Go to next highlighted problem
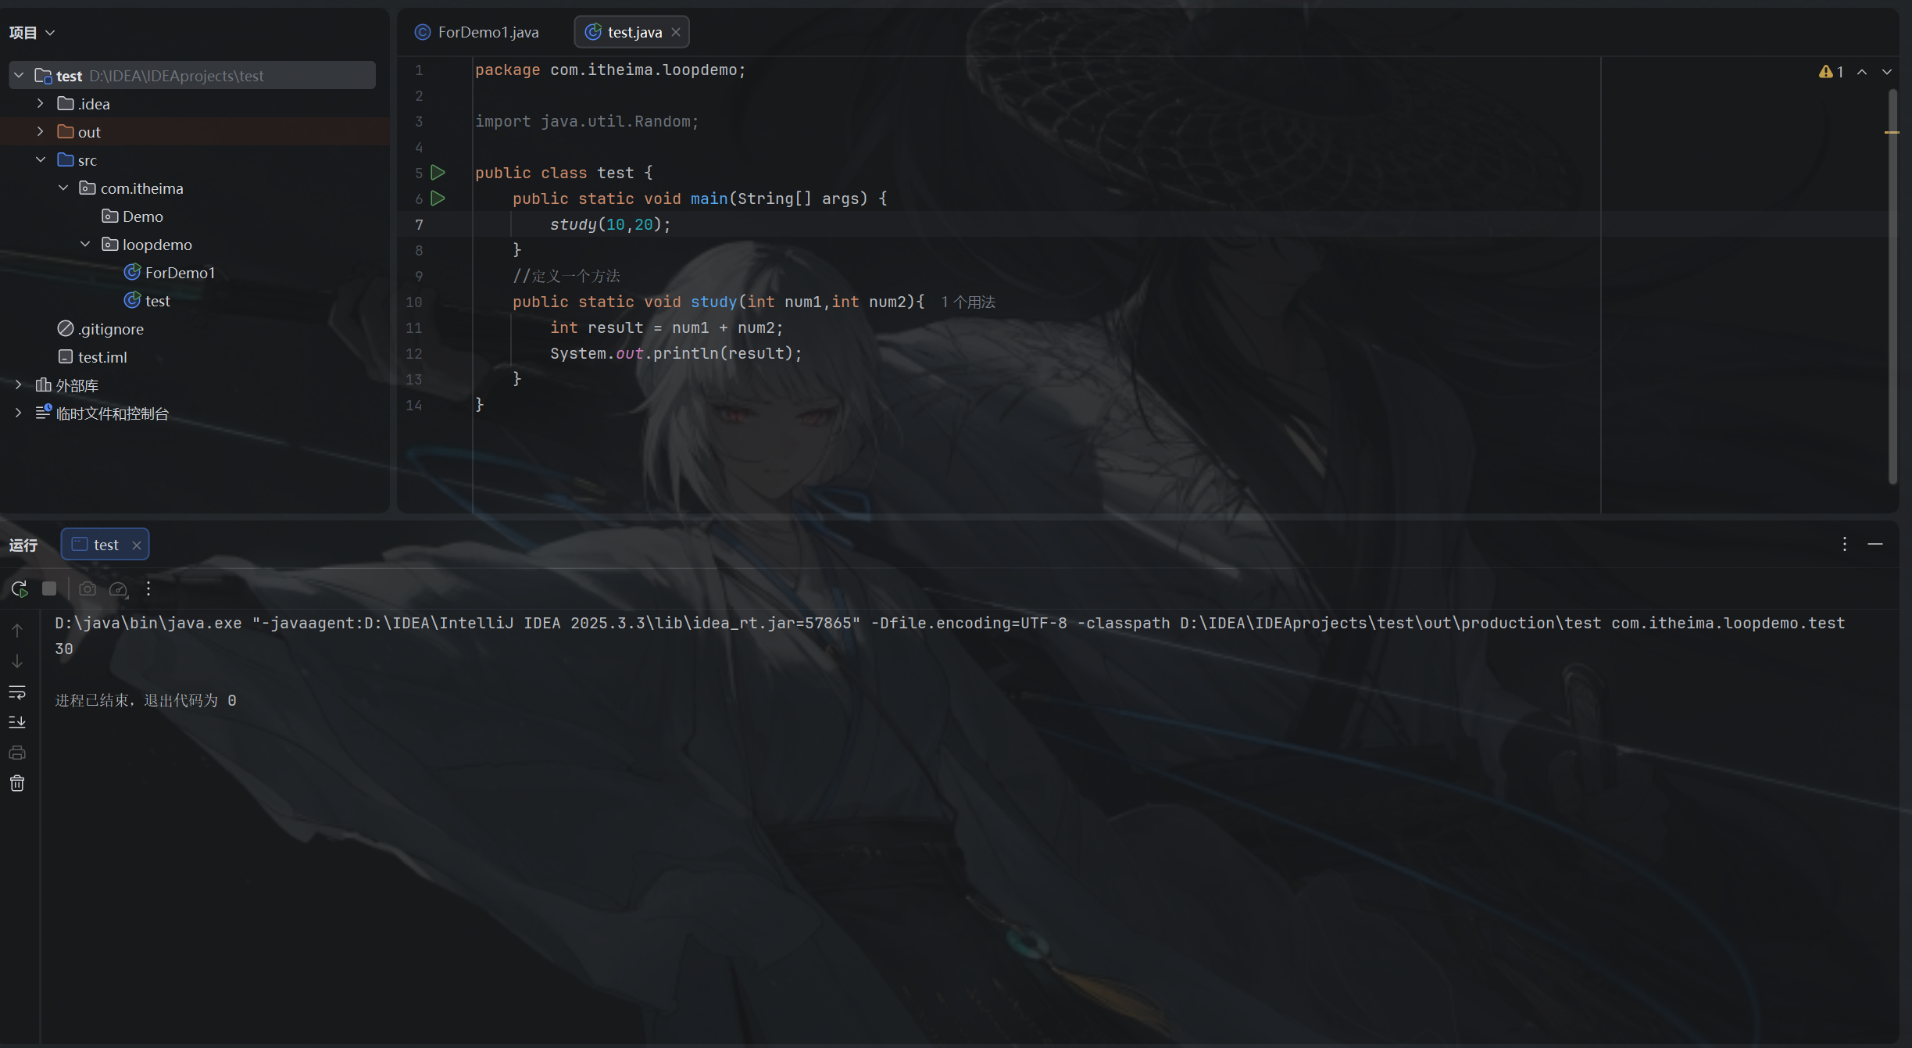The image size is (1912, 1048). click(1887, 72)
